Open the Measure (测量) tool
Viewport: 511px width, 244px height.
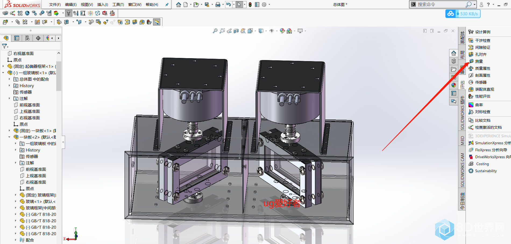(x=476, y=61)
